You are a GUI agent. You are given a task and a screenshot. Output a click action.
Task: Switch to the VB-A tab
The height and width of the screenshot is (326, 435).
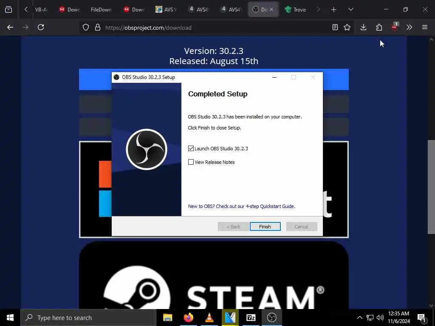40,9
